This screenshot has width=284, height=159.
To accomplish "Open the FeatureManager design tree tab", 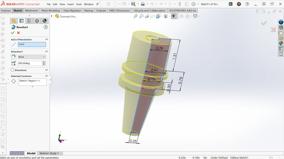I will tap(14, 21).
